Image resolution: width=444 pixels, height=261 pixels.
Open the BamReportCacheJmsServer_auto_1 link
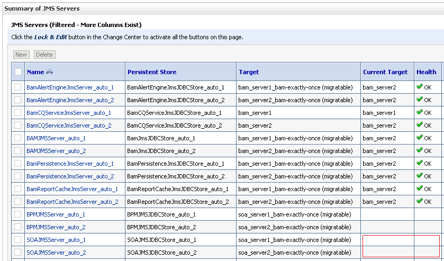(x=72, y=189)
